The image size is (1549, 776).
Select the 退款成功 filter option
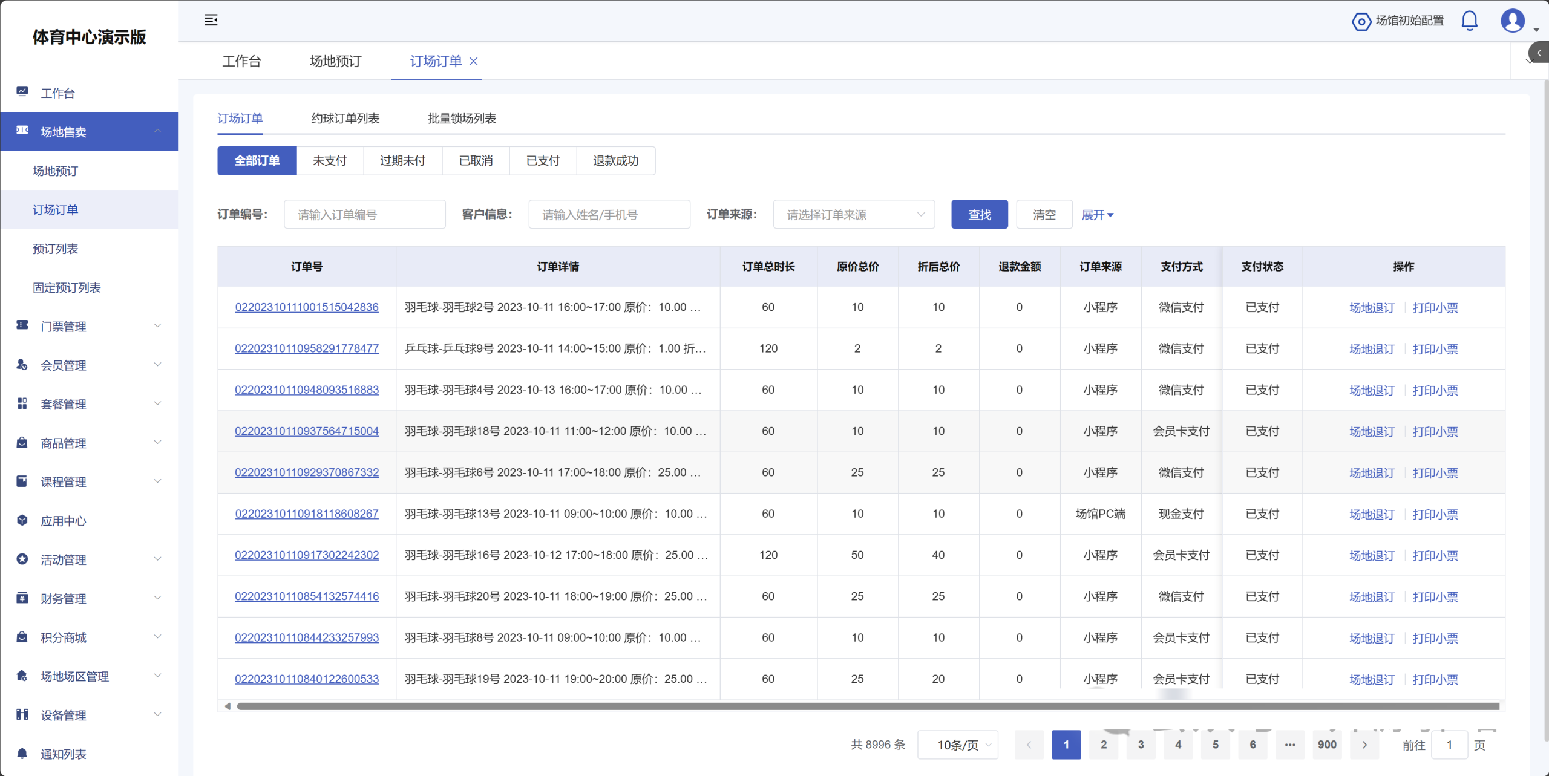[x=615, y=160]
